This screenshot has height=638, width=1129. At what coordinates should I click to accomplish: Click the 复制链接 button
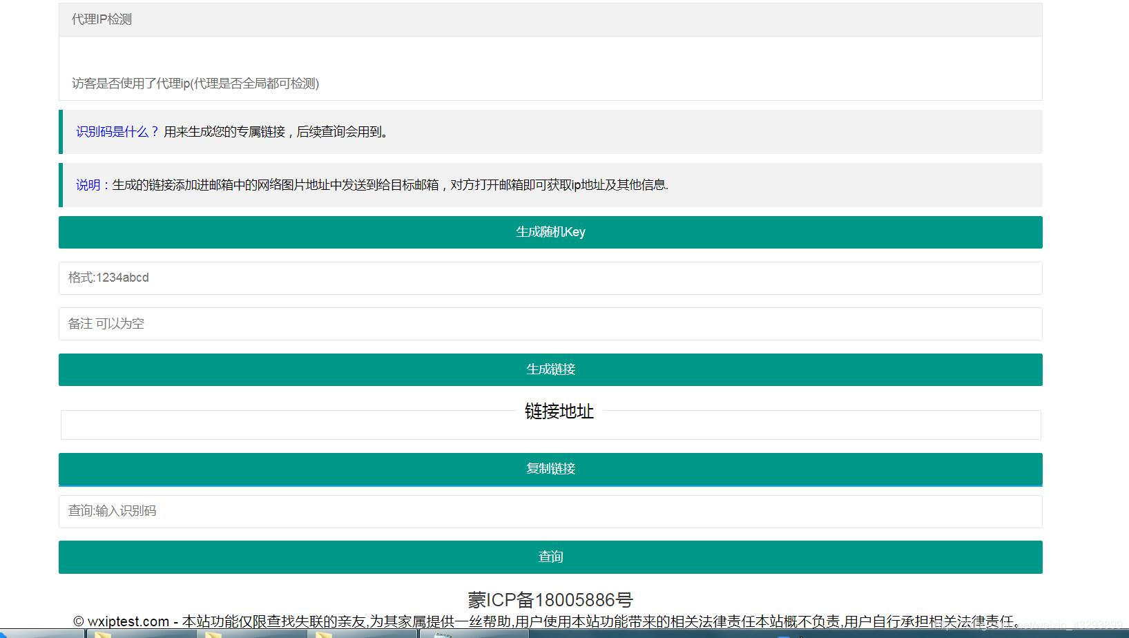pyautogui.click(x=550, y=469)
